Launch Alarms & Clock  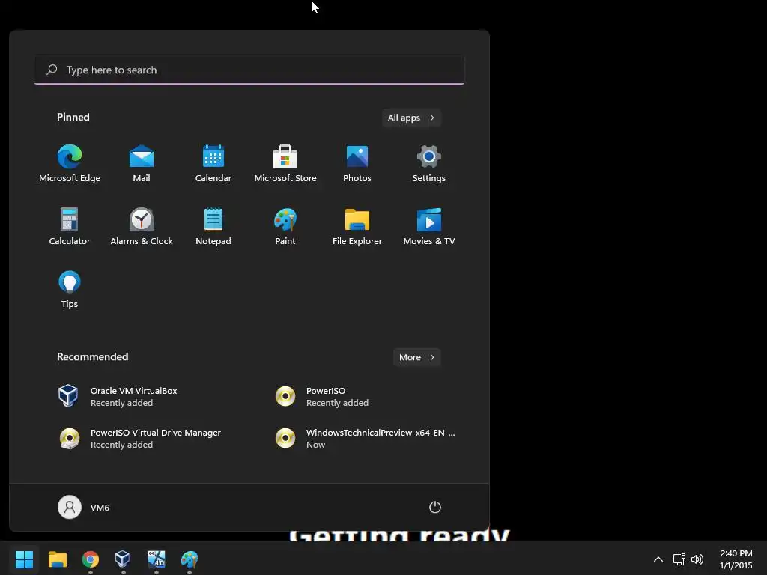[x=142, y=226]
